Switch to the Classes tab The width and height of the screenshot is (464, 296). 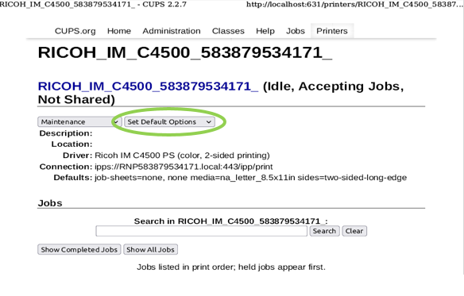point(228,31)
